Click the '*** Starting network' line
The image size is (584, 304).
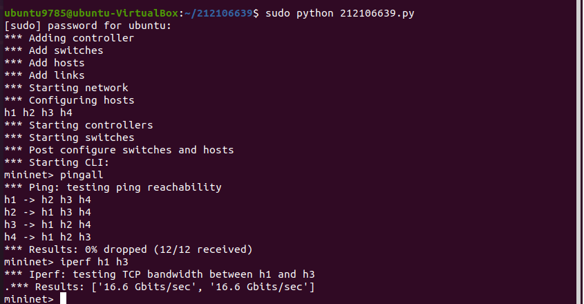(x=66, y=88)
